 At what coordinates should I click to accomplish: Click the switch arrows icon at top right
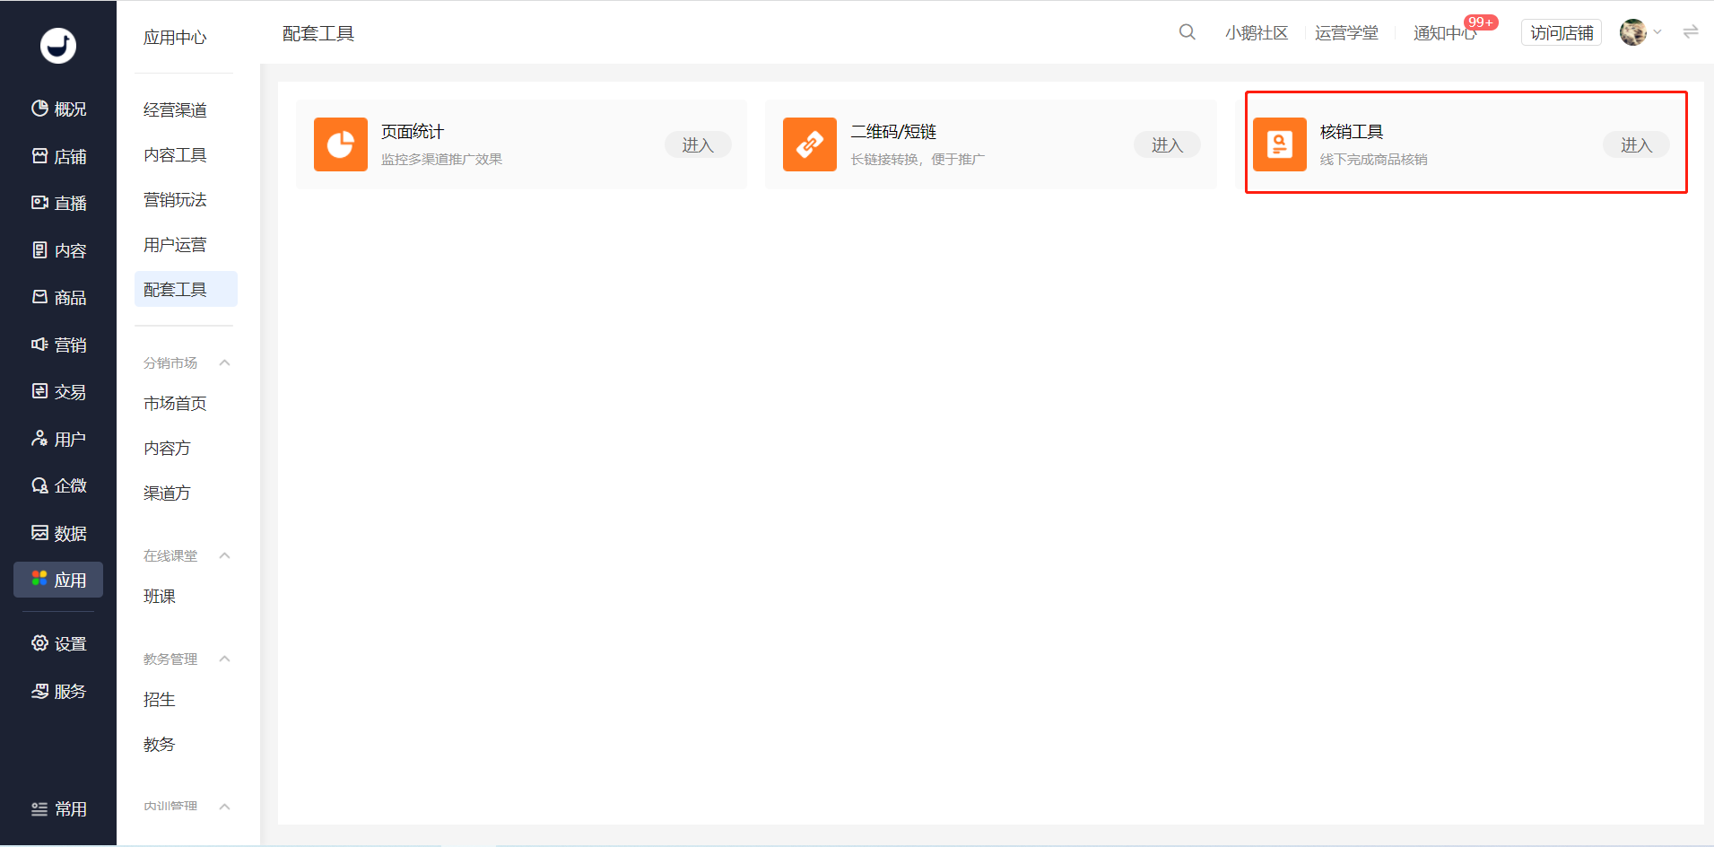click(1691, 32)
